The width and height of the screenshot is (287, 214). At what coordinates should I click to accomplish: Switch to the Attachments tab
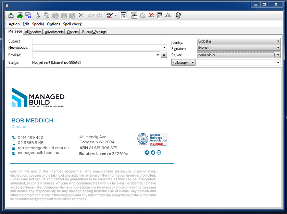(54, 32)
